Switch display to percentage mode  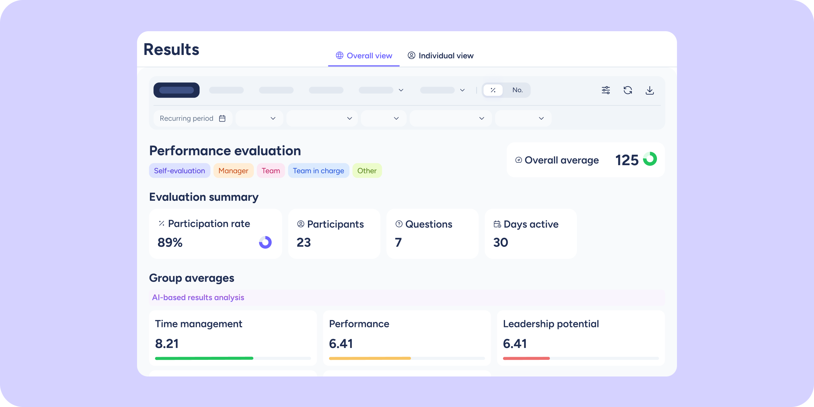[493, 90]
